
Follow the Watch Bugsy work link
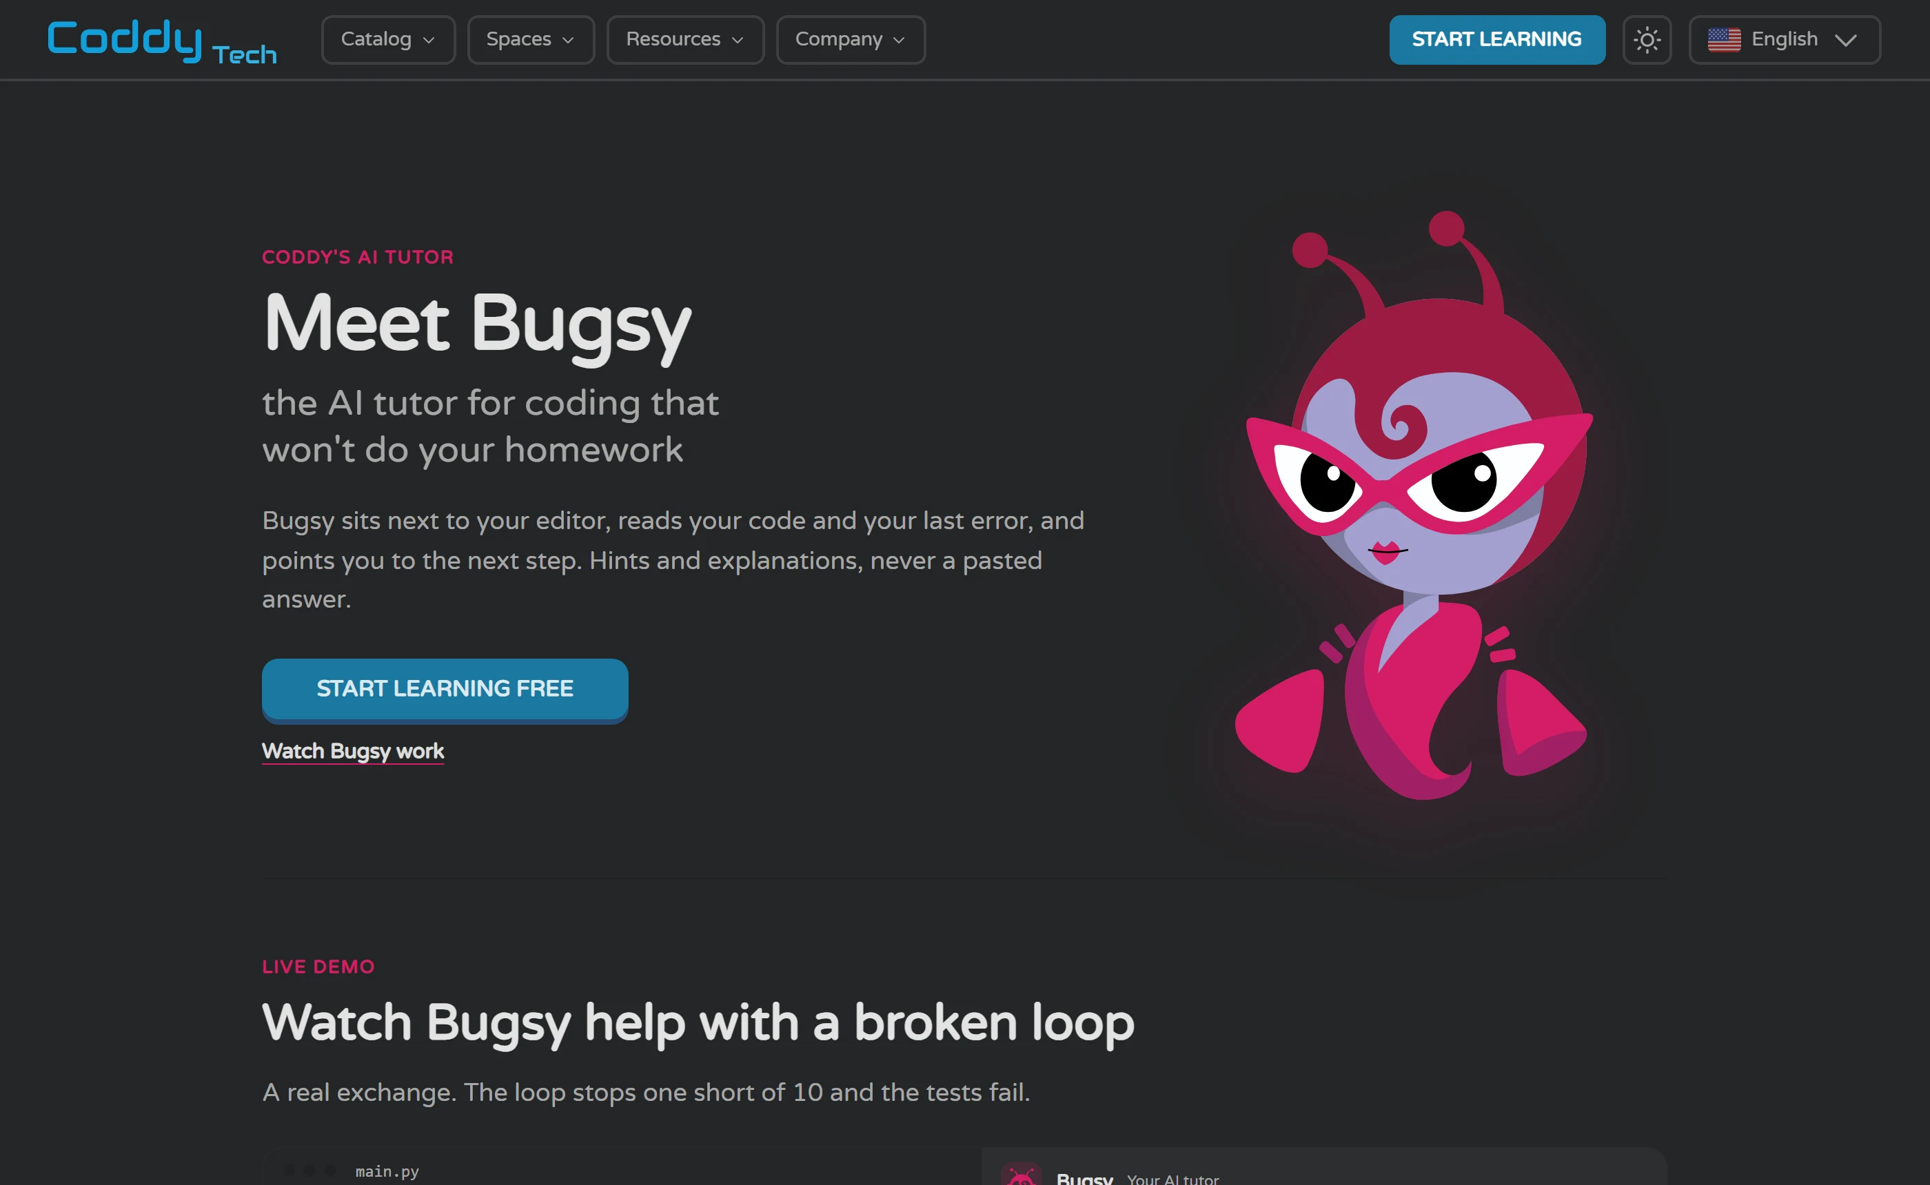point(353,751)
